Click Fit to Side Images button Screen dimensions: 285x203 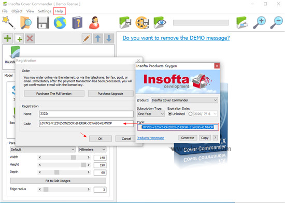58,181
